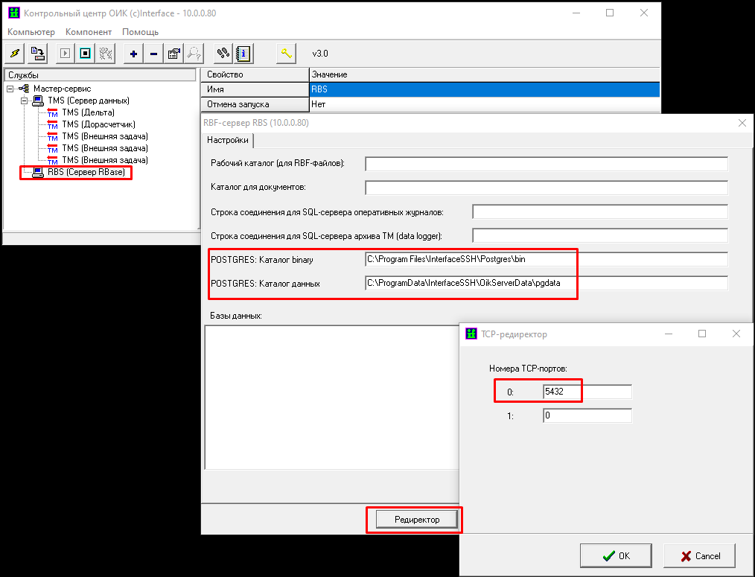This screenshot has height=577, width=755.
Task: Click the footprints trace icon
Action: [x=221, y=54]
